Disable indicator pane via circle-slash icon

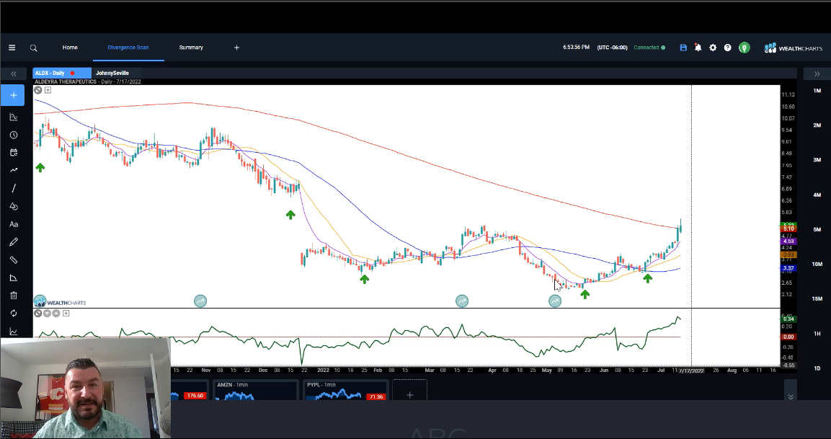click(38, 314)
